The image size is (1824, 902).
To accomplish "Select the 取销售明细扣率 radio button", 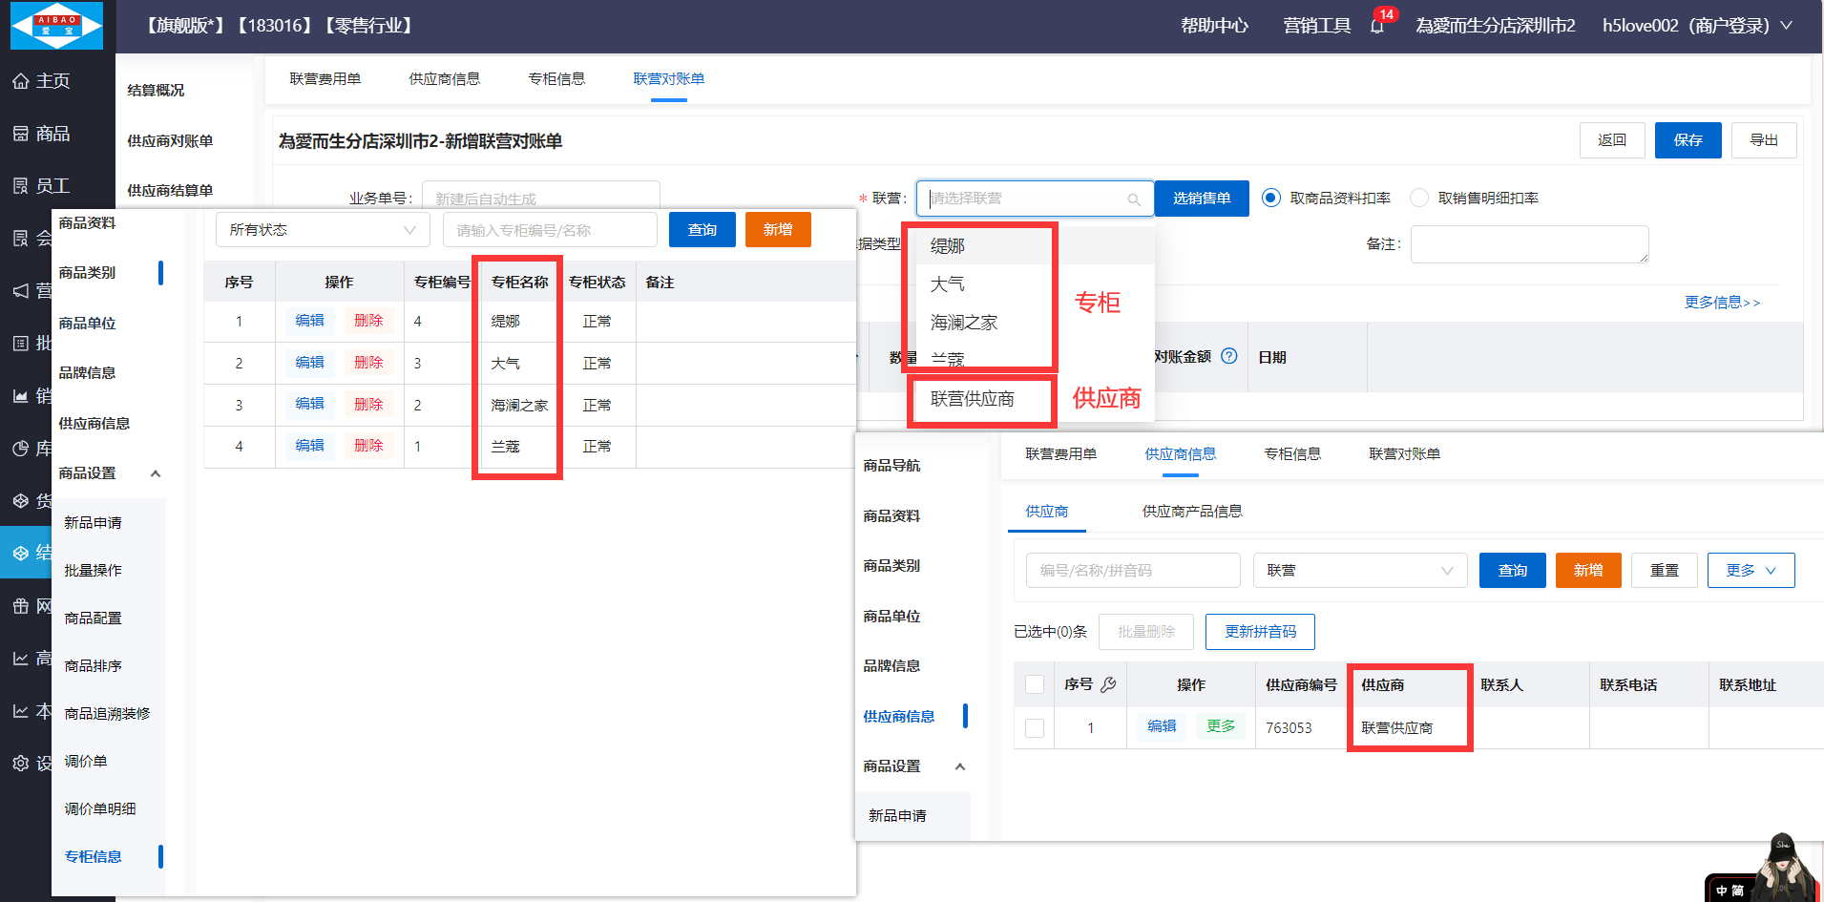I will click(1419, 198).
